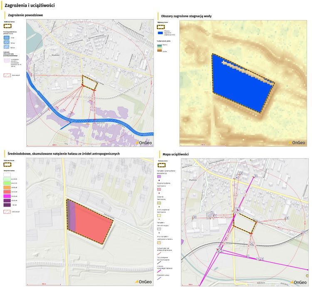This screenshot has width=312, height=291.
Task: Click the OnGeo logo on water stagnation map
Action: click(297, 142)
